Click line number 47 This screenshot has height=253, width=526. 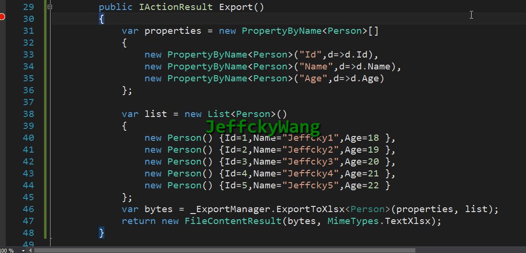[29, 221]
